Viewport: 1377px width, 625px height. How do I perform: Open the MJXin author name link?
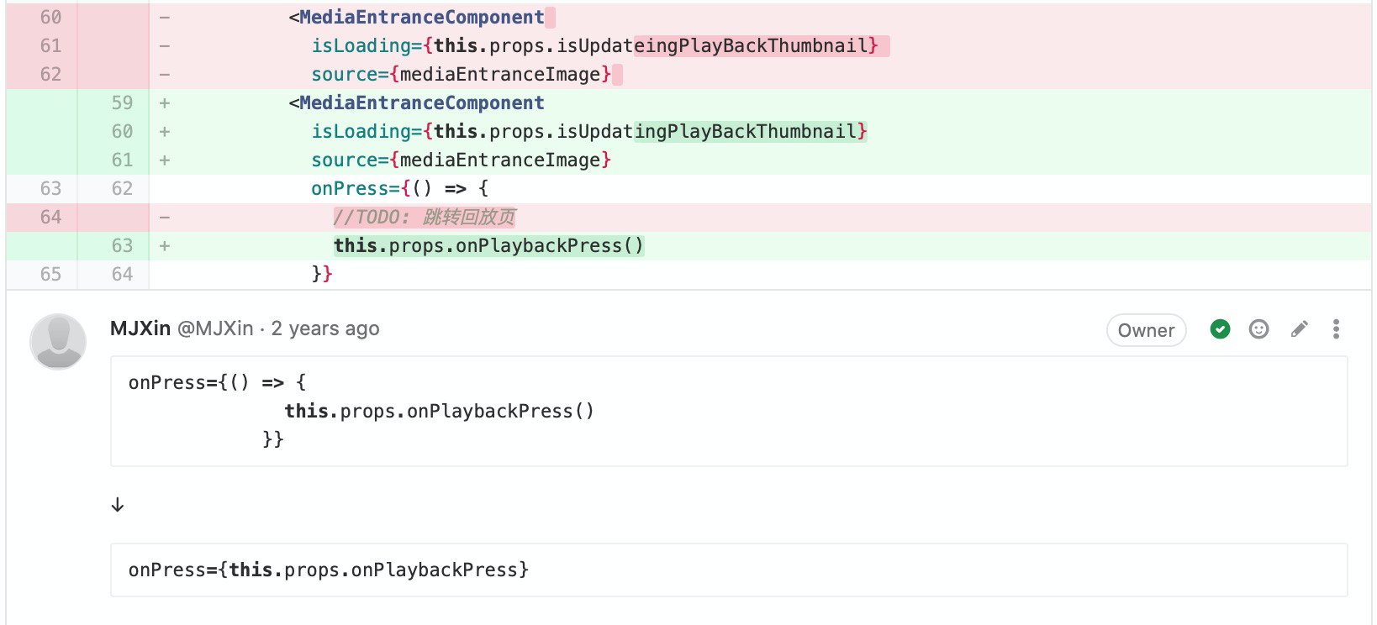[140, 328]
